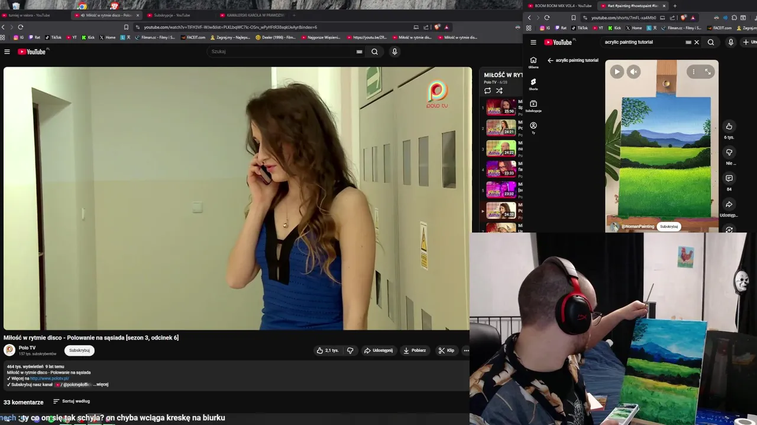The height and width of the screenshot is (425, 757).
Task: Open the playlist video thumbnail with duration 24:21
Action: 501,127
